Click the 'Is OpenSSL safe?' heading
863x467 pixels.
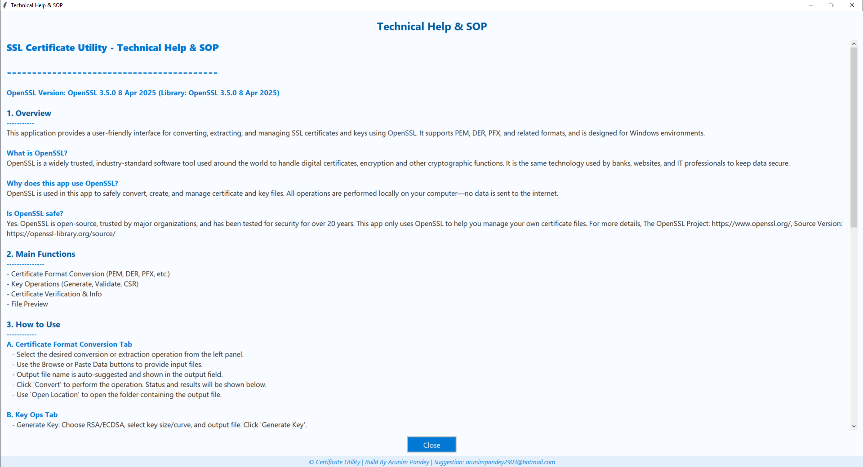(x=35, y=213)
